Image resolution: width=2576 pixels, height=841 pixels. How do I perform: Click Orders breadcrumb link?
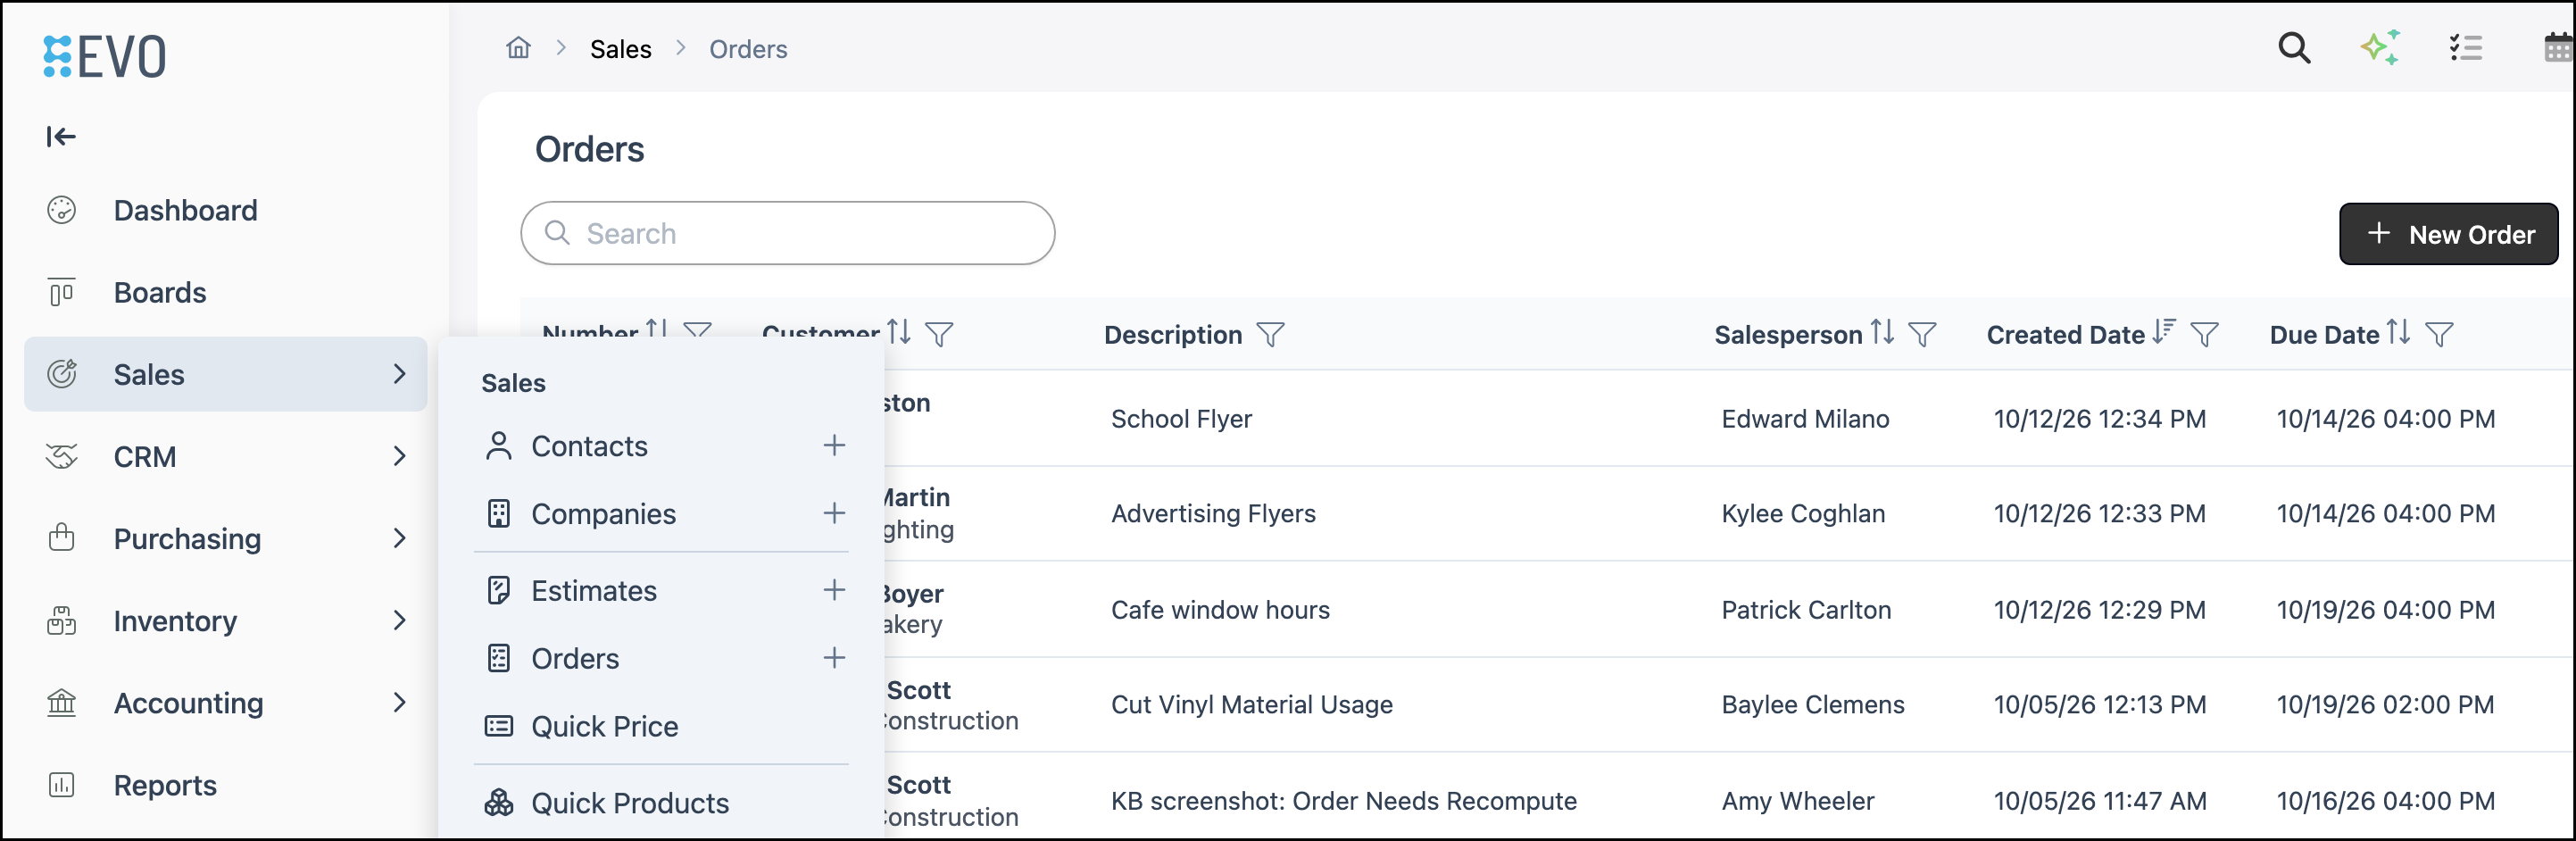tap(748, 49)
